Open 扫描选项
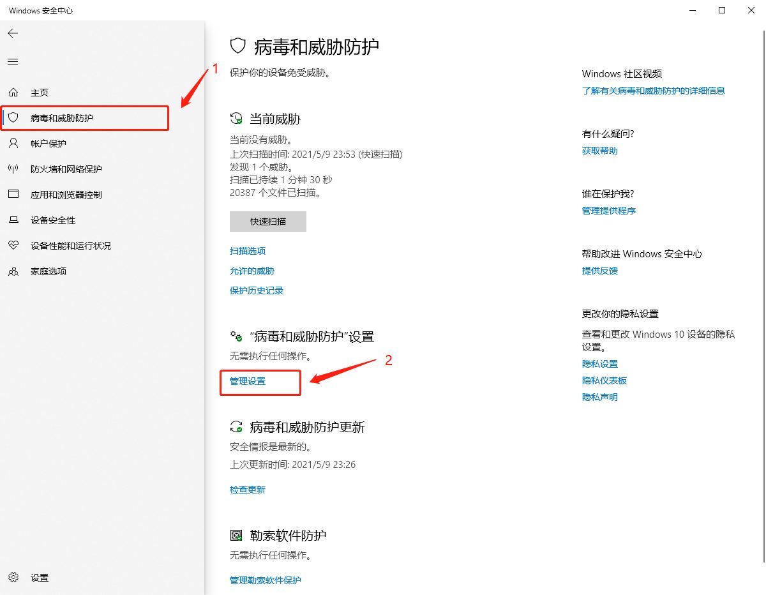The height and width of the screenshot is (595, 766). pyautogui.click(x=248, y=250)
